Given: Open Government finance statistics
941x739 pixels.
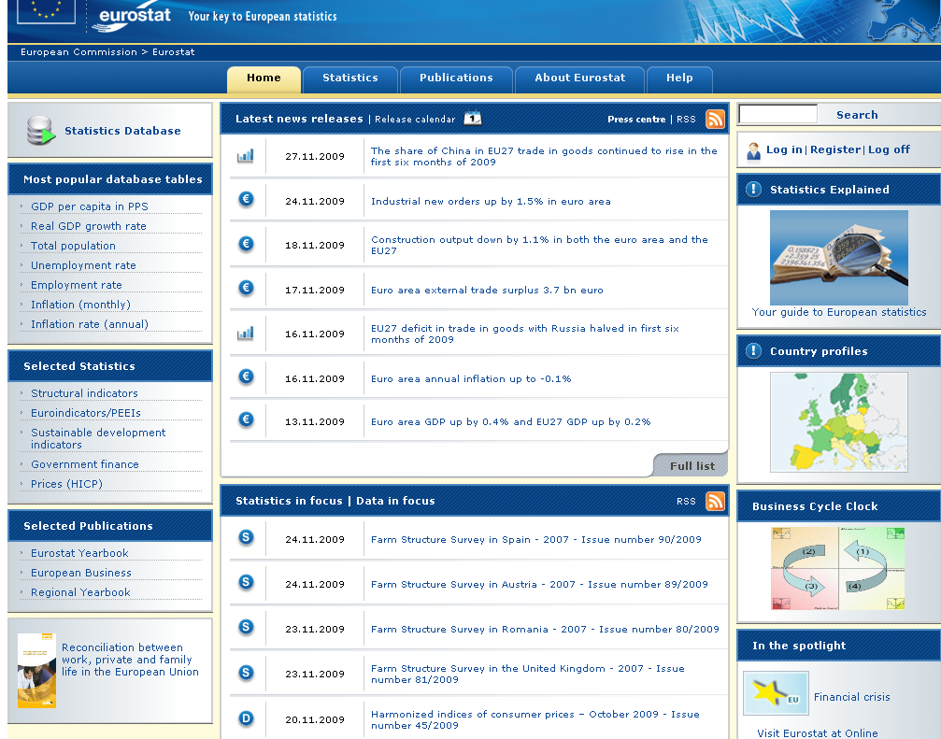Looking at the screenshot, I should pyautogui.click(x=85, y=464).
